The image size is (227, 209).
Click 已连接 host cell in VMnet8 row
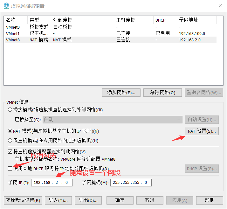pyautogui.click(x=123, y=40)
